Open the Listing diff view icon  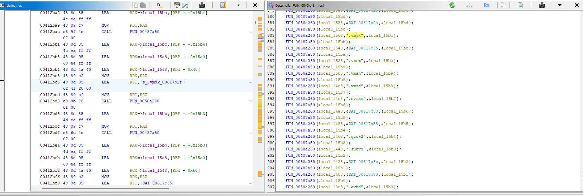(x=185, y=5)
